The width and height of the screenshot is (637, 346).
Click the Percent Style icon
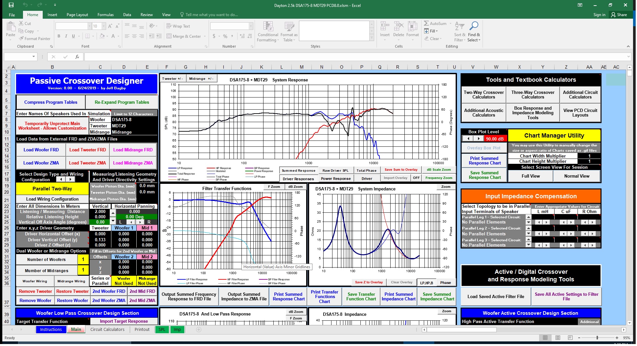point(225,36)
